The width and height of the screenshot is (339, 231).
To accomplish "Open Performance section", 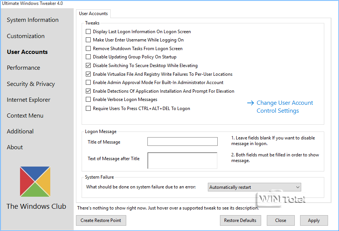I will tap(23, 68).
